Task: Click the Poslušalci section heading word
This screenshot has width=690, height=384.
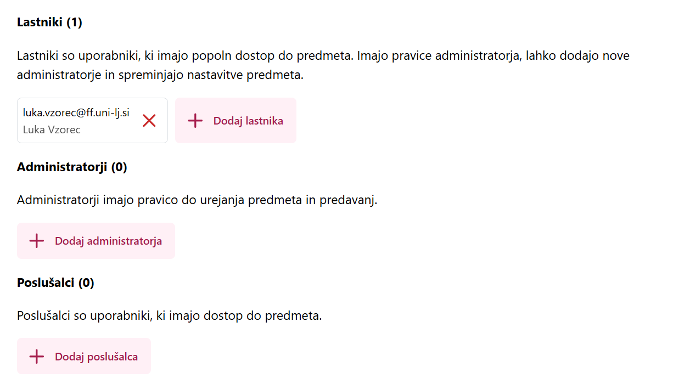Action: coord(46,283)
